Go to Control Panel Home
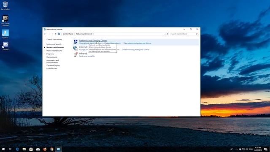The image size is (270, 152). click(x=54, y=40)
